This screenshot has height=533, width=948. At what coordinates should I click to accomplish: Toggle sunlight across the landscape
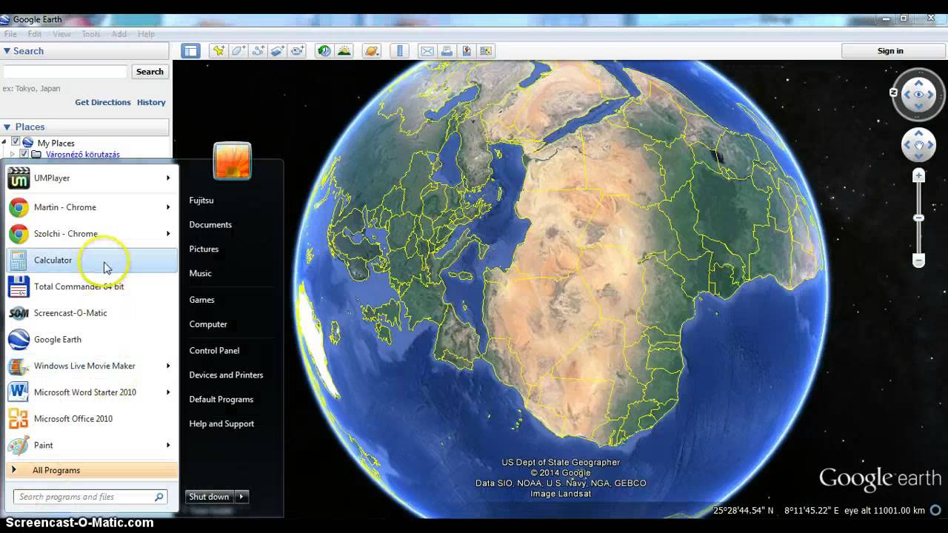[x=344, y=51]
